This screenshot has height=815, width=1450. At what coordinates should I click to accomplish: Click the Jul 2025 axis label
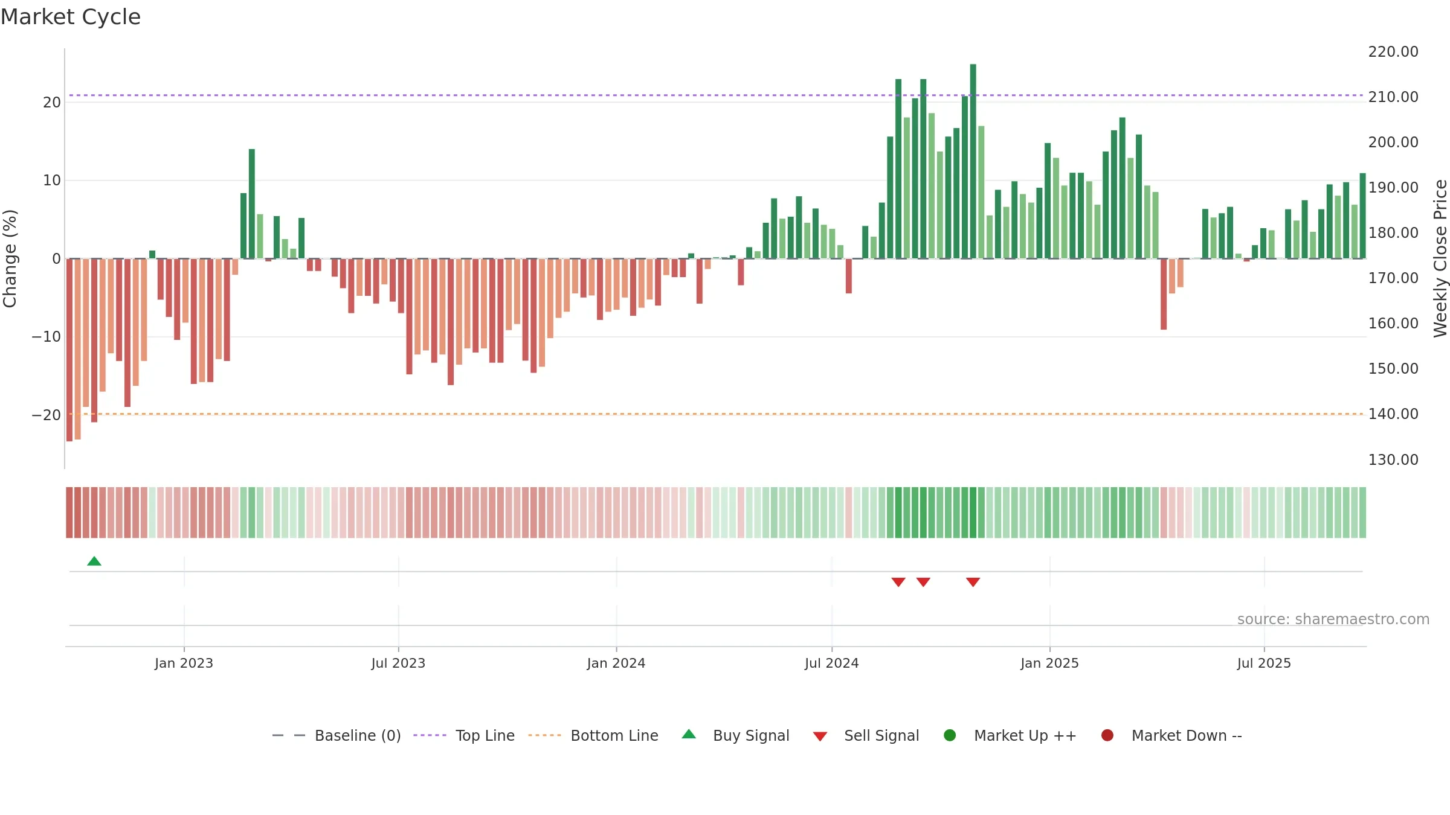[1264, 663]
